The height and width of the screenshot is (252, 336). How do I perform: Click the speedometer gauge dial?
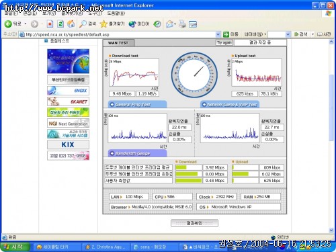click(x=194, y=75)
